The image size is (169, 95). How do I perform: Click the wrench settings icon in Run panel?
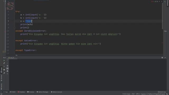[4, 63]
